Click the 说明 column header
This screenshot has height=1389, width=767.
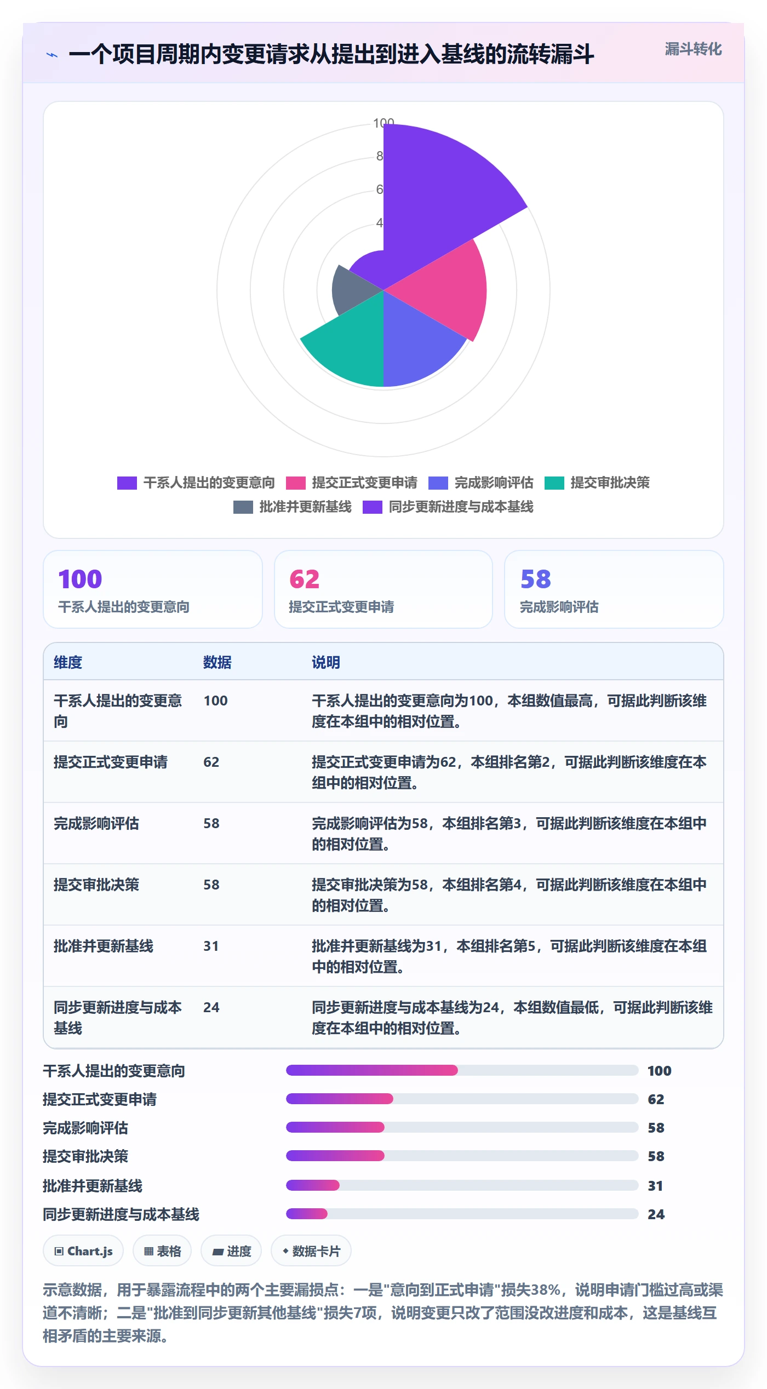[326, 662]
